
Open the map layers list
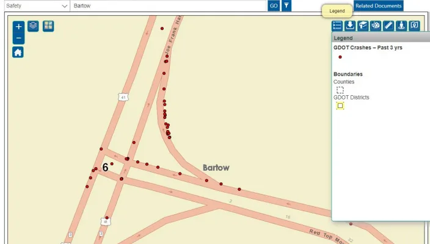click(x=33, y=26)
